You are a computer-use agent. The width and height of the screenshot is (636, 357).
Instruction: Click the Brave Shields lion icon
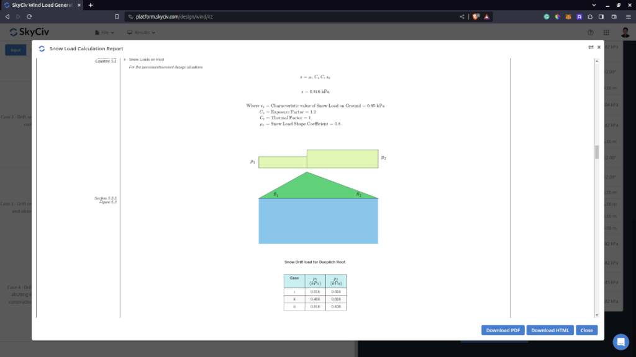tap(476, 16)
